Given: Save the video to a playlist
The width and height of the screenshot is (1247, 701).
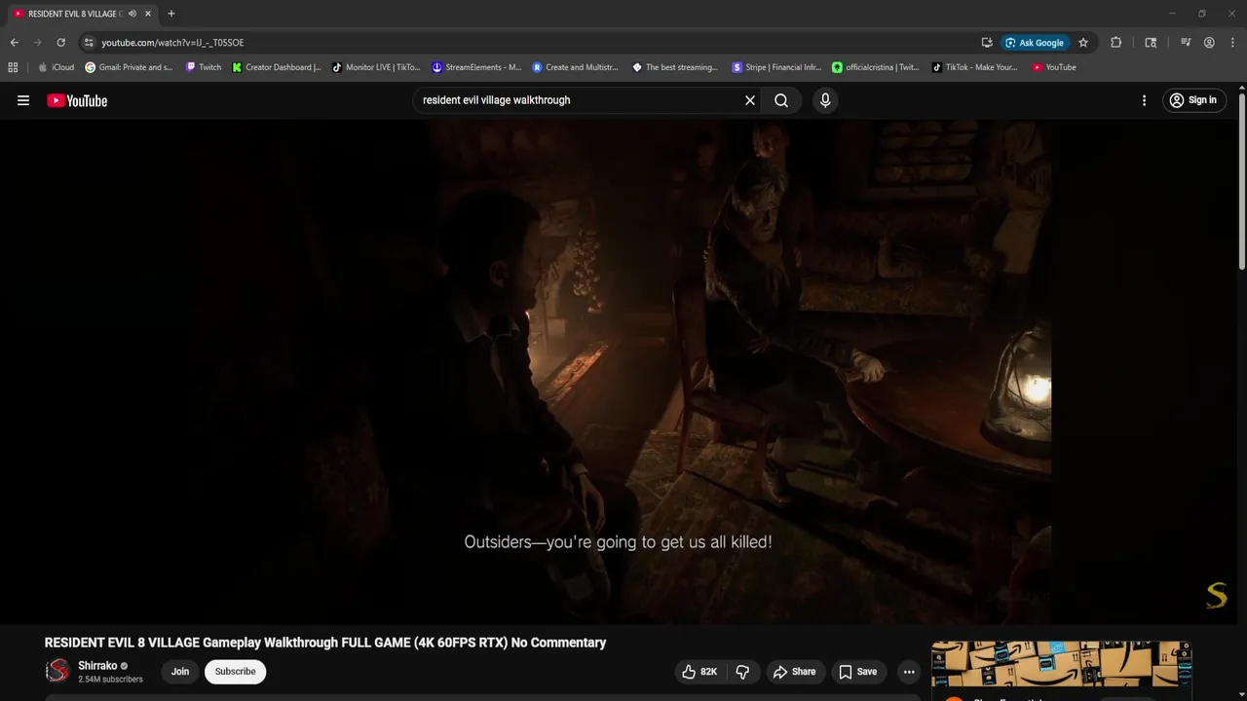Looking at the screenshot, I should coord(858,672).
